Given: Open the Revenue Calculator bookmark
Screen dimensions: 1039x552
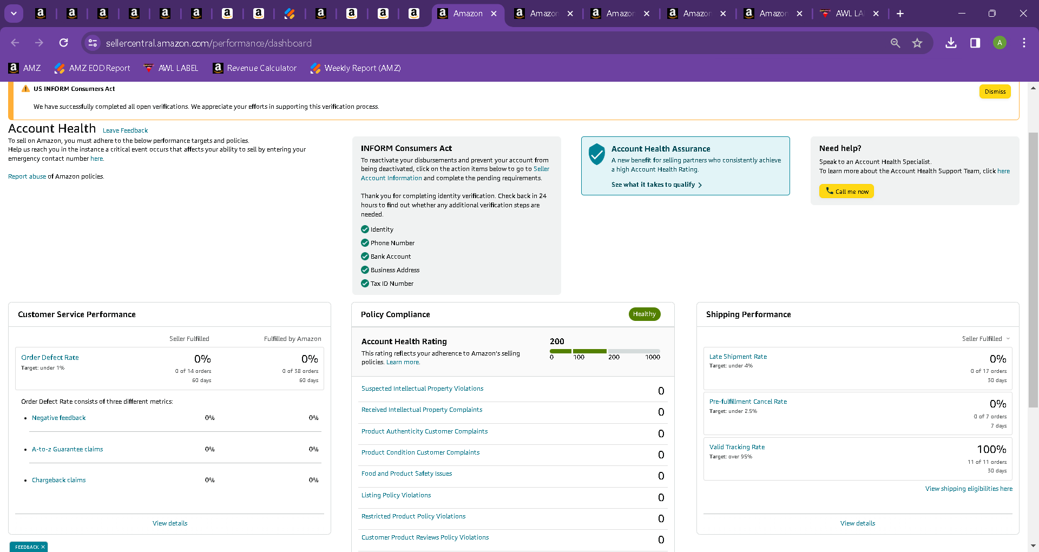Looking at the screenshot, I should 255,68.
